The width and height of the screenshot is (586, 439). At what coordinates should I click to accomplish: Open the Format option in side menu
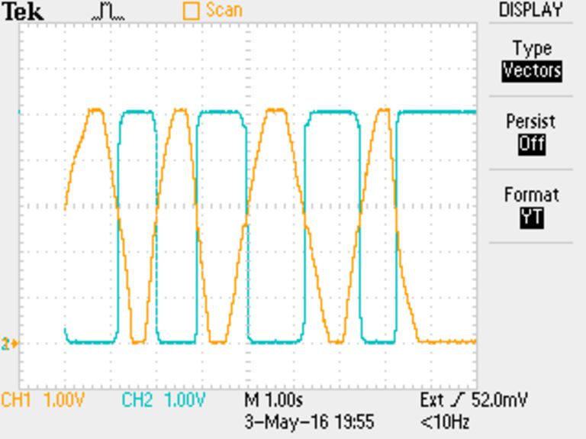coord(531,195)
